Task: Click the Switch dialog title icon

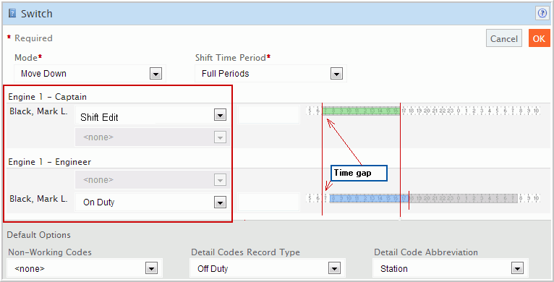Action: pyautogui.click(x=12, y=14)
